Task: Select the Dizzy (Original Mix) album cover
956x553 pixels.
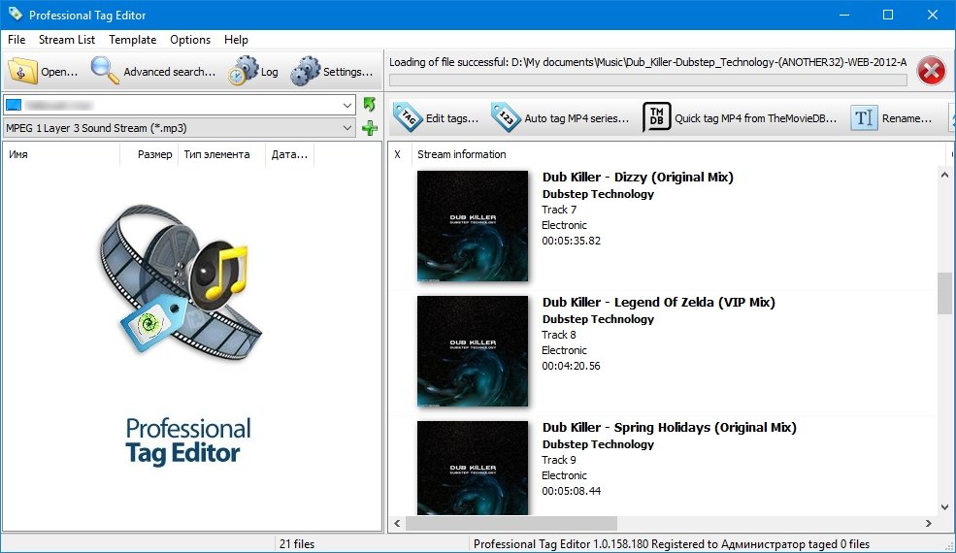Action: pyautogui.click(x=473, y=226)
